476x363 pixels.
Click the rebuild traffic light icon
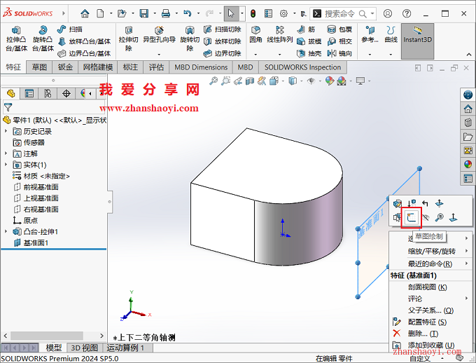coord(253,13)
